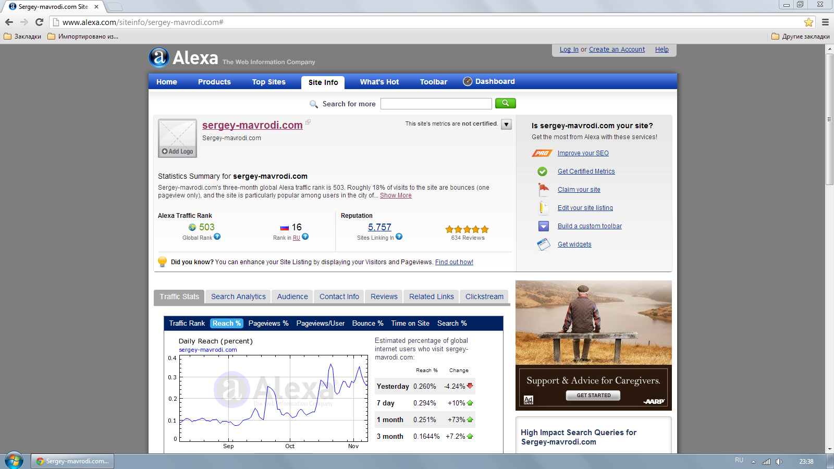Click into the Search for more field
Image resolution: width=834 pixels, height=469 pixels.
pyautogui.click(x=436, y=104)
